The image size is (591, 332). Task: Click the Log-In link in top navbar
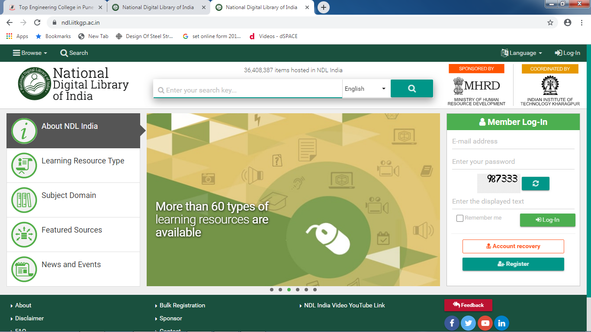(x=568, y=53)
